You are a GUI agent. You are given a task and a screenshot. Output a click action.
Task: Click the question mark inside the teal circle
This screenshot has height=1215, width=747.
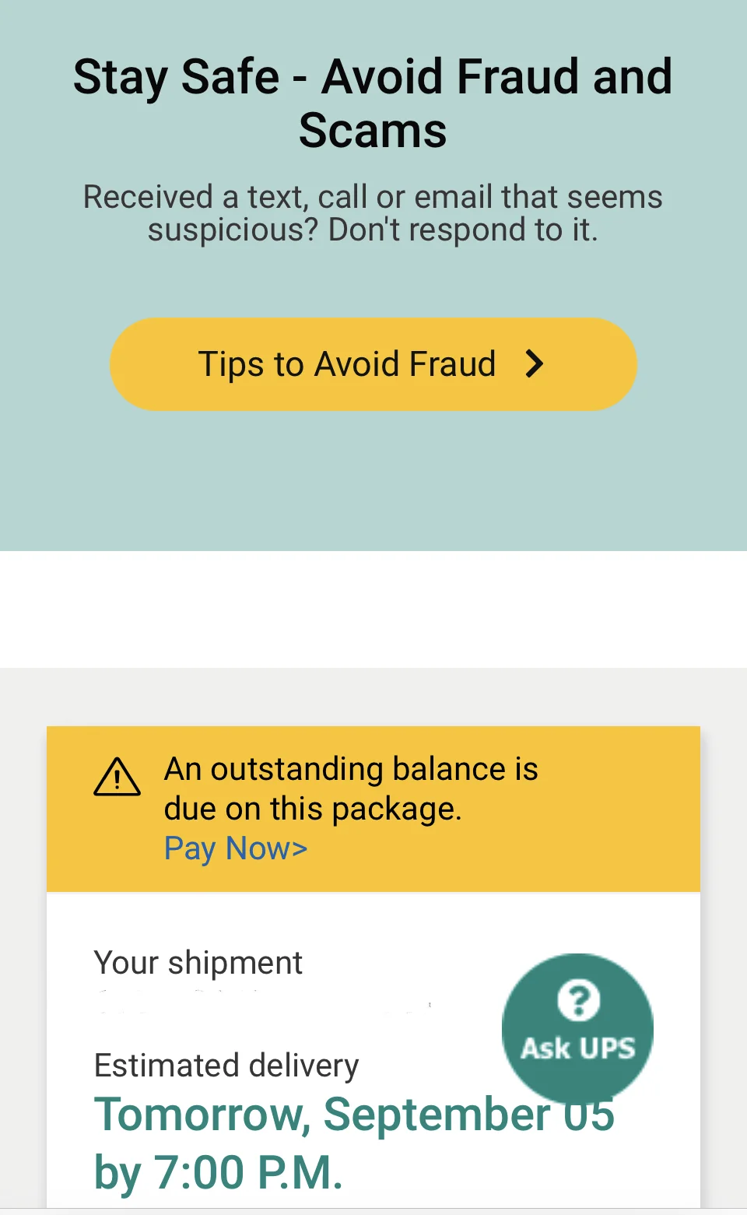(577, 1002)
